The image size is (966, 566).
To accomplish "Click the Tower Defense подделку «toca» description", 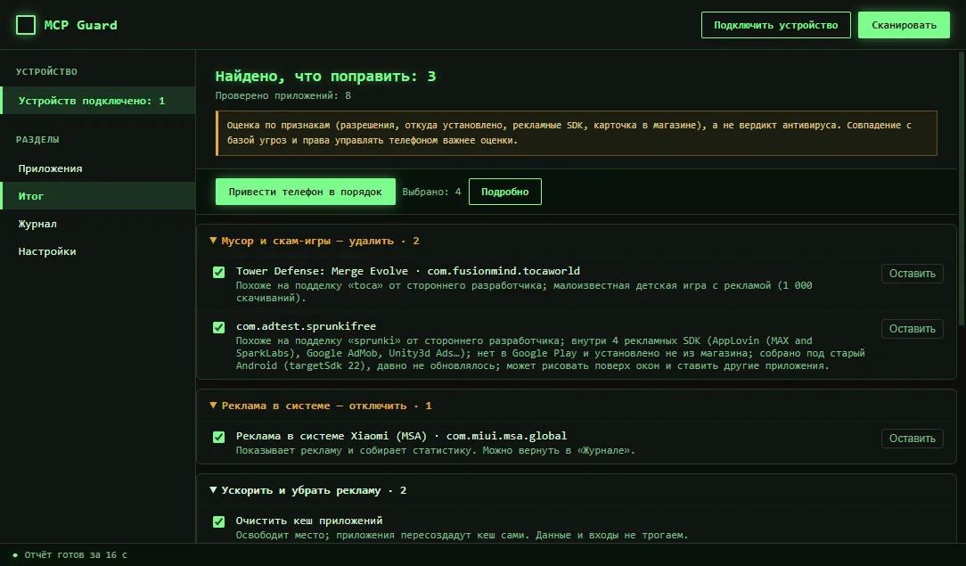I will tap(524, 291).
